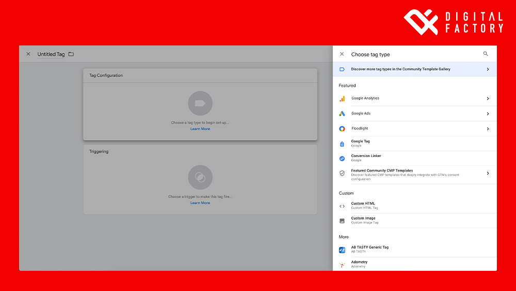Screen dimensions: 516x291
Task: Click the Google Tag icon
Action: tap(342, 144)
